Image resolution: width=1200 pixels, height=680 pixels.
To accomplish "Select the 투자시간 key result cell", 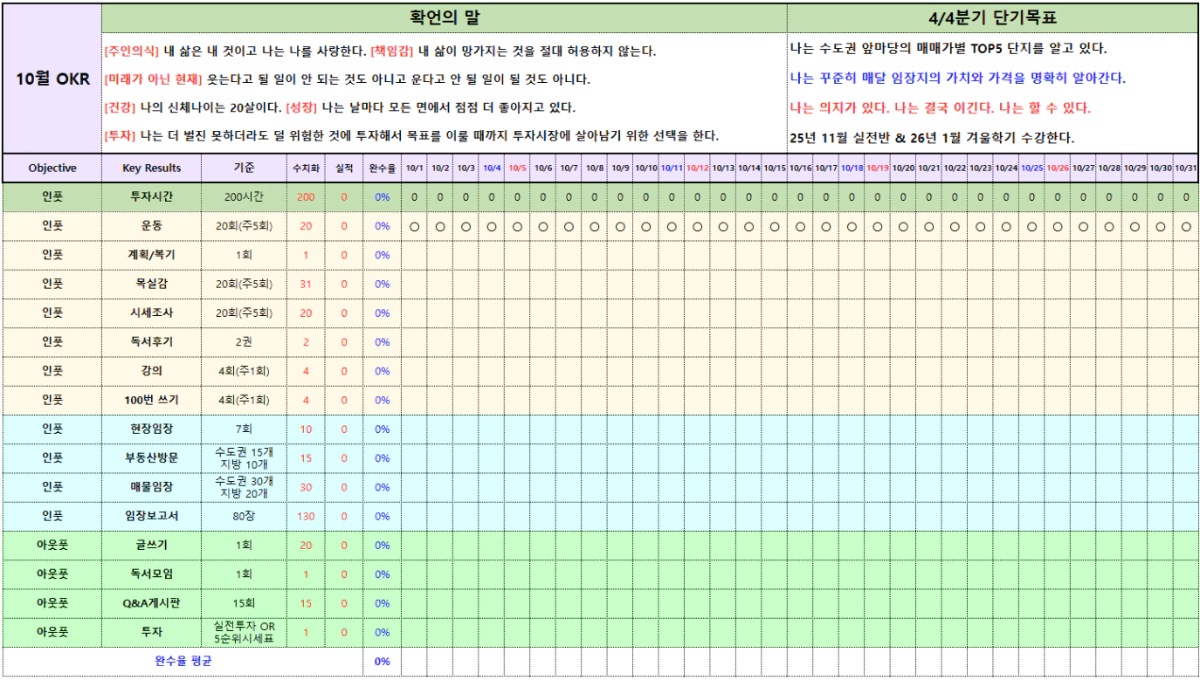I will [152, 197].
